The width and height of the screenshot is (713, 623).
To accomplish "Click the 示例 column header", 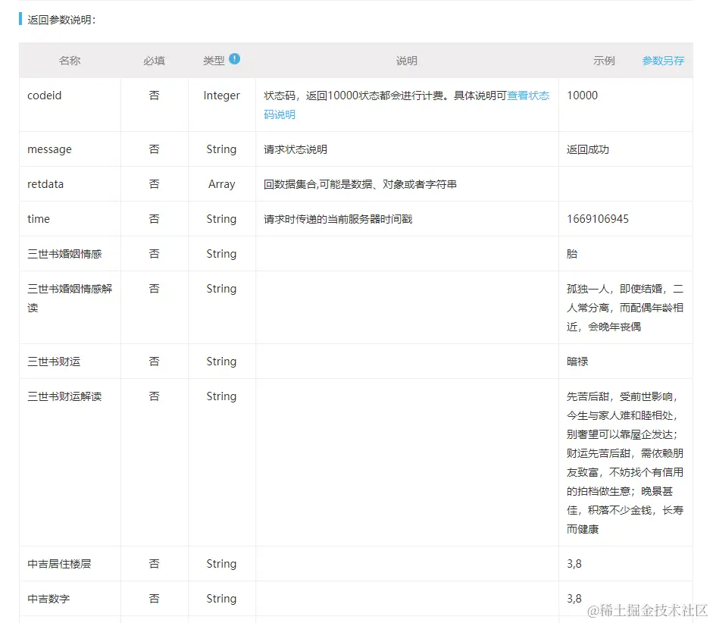I will pos(604,61).
